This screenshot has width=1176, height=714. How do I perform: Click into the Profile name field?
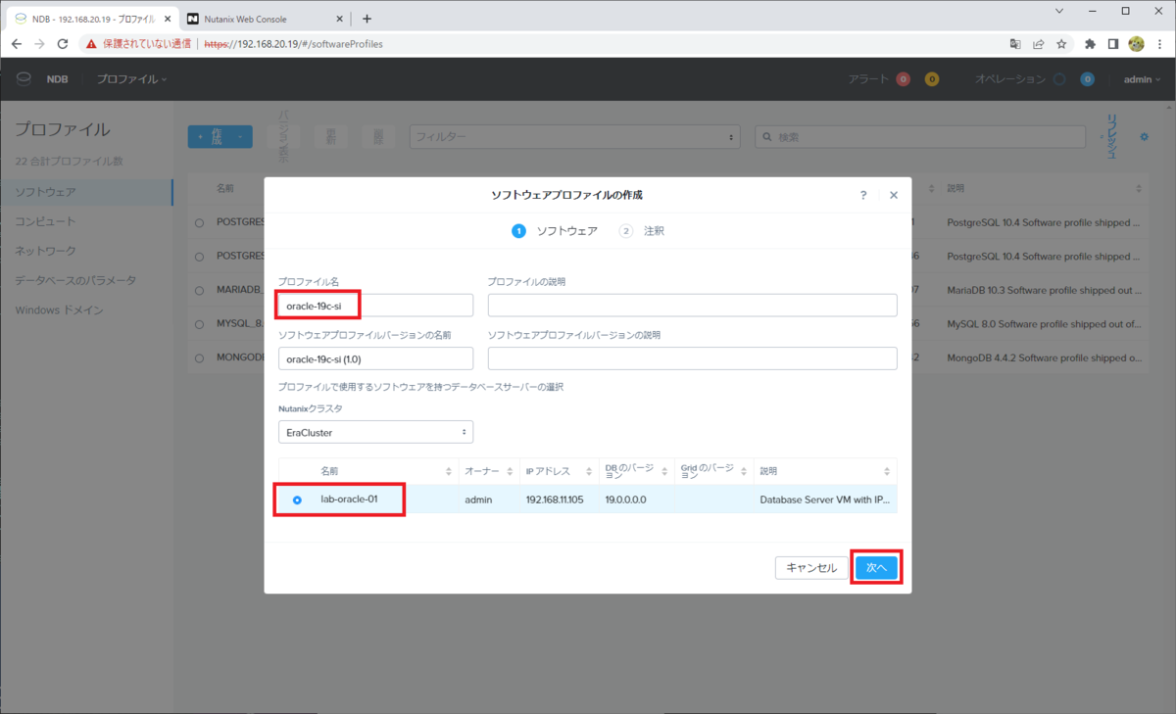click(375, 306)
